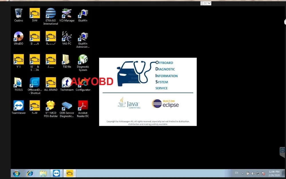Screen dimensions: 286x179
Task: Open the Cestino recycle bin icon
Action: [x=19, y=15]
